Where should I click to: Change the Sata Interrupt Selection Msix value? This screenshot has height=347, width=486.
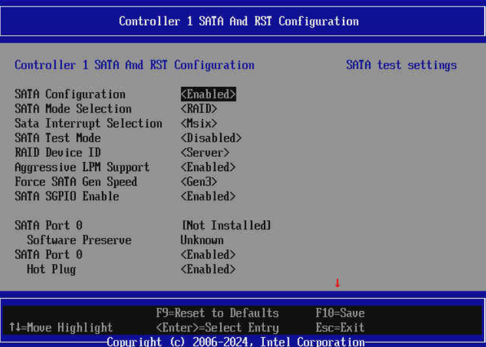pos(199,124)
